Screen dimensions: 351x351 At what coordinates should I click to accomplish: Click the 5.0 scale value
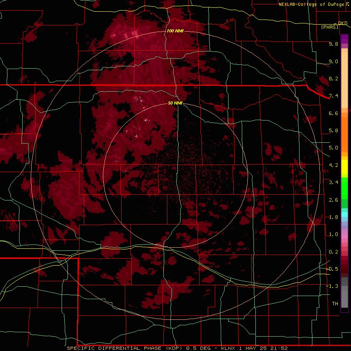tap(333, 148)
